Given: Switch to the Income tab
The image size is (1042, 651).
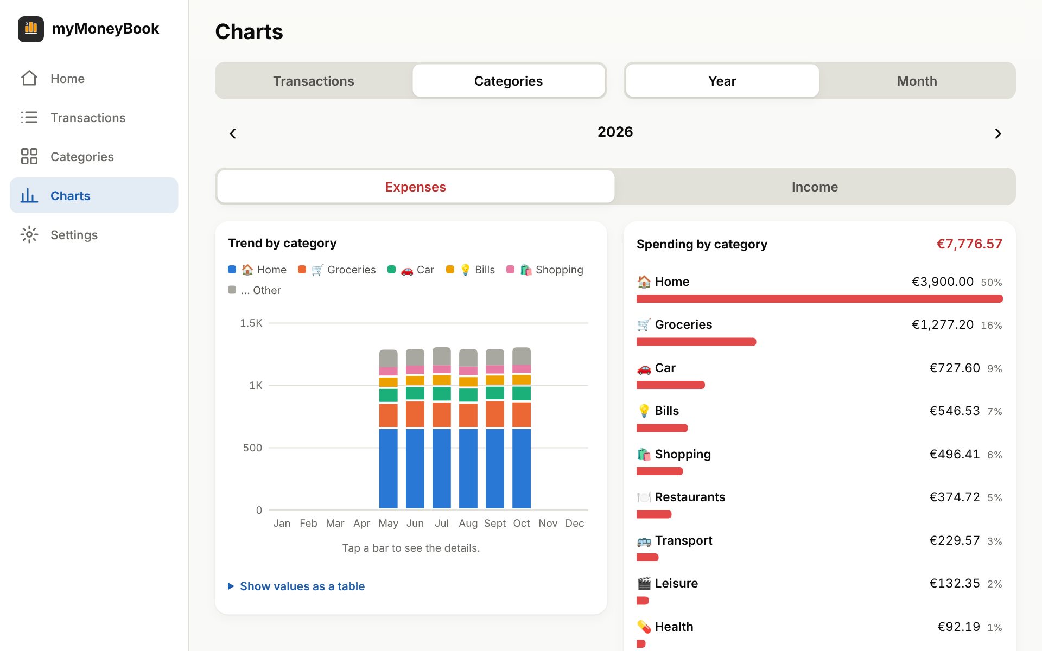Looking at the screenshot, I should (814, 187).
